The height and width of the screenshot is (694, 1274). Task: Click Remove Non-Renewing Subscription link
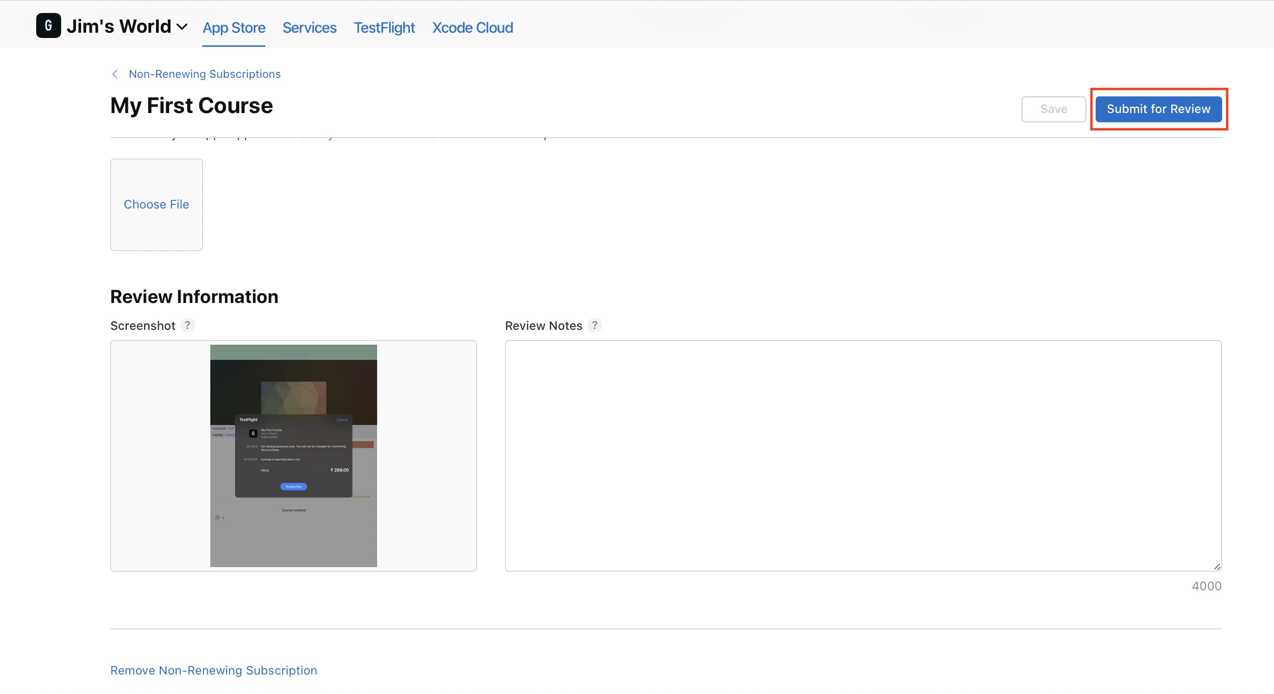coord(214,670)
